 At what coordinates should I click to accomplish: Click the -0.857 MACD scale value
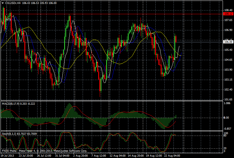tap(227, 128)
